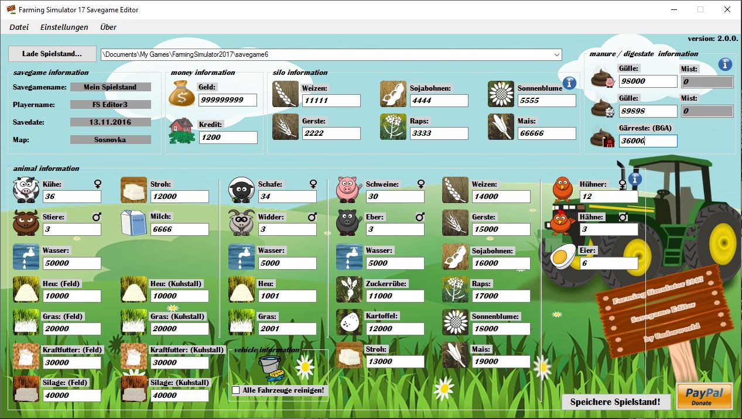
Task: Click the Kraftfutter (Feld) value field
Action: pyautogui.click(x=71, y=362)
